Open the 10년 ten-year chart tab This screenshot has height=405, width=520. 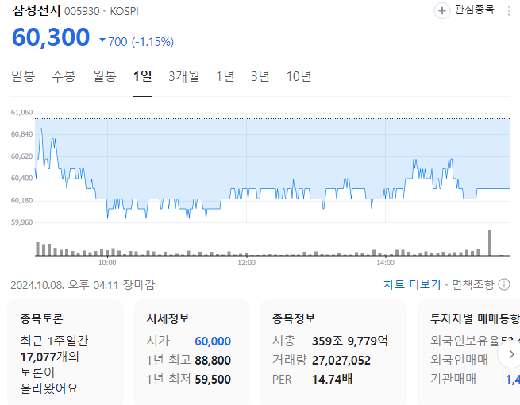click(299, 76)
